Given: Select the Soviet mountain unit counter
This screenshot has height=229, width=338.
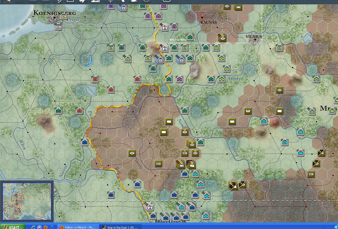Looking at the screenshot, I should [248, 111].
